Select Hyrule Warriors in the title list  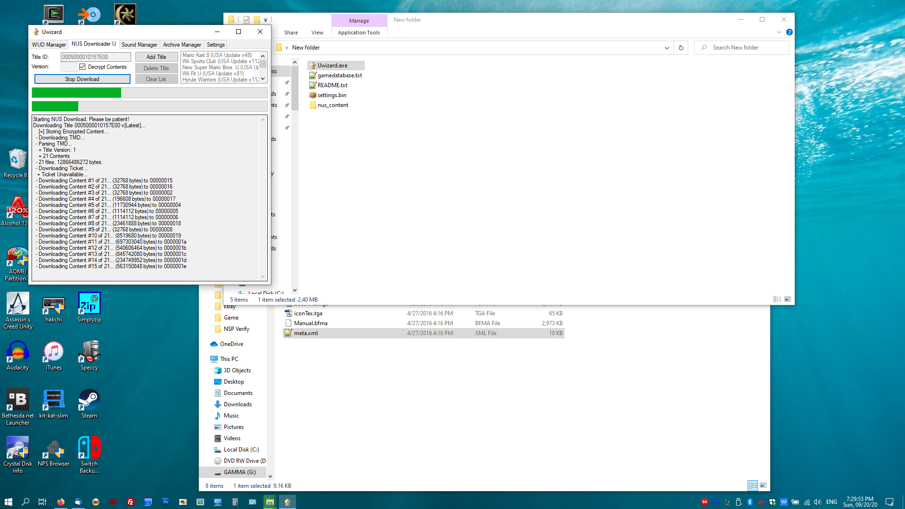point(220,80)
